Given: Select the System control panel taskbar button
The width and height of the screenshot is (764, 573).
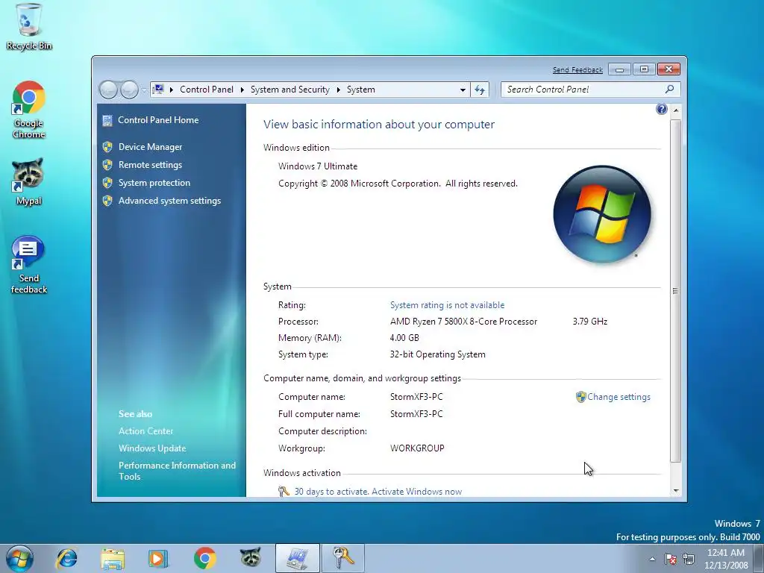Looking at the screenshot, I should (297, 558).
